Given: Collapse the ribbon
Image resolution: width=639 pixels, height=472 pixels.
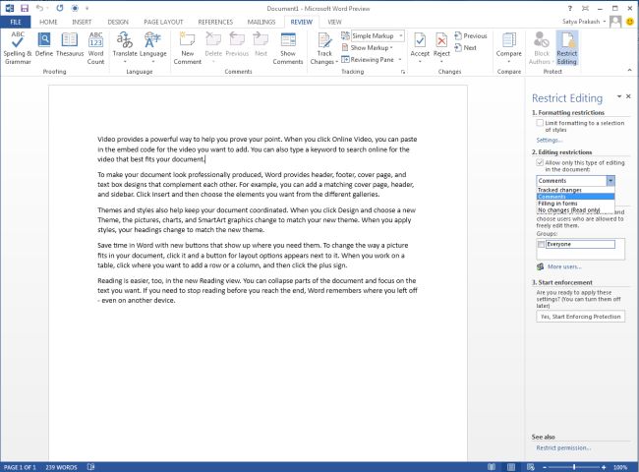Looking at the screenshot, I should click(x=629, y=71).
